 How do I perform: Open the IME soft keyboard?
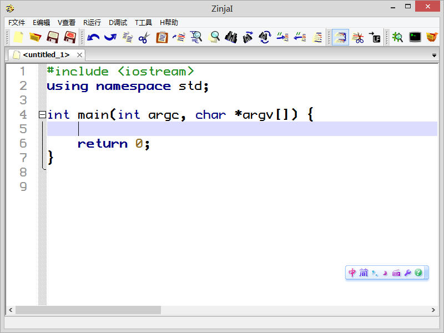pyautogui.click(x=396, y=273)
